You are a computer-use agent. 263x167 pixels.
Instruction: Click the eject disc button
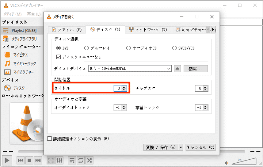[178, 69]
